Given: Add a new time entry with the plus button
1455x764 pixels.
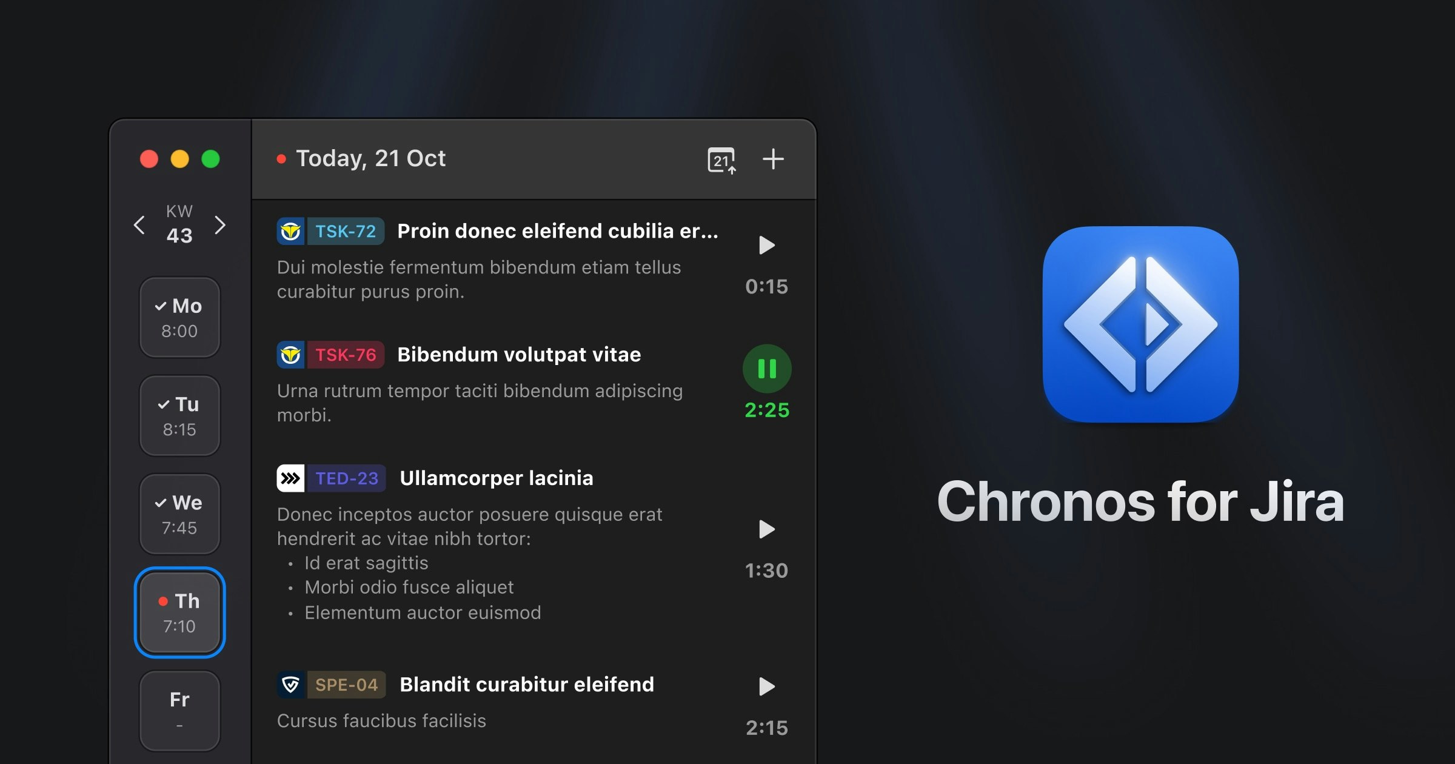Looking at the screenshot, I should coord(773,159).
